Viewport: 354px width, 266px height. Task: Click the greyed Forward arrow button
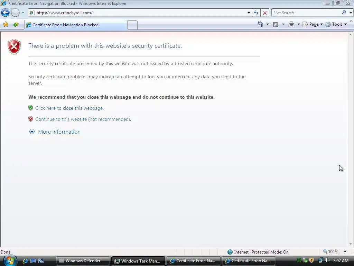click(x=15, y=13)
